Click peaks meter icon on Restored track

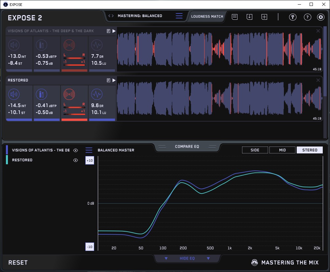pyautogui.click(x=41, y=94)
